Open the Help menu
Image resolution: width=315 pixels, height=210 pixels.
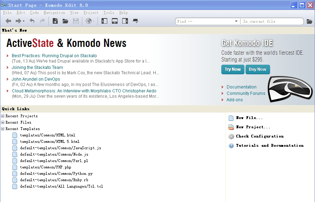pyautogui.click(x=123, y=13)
